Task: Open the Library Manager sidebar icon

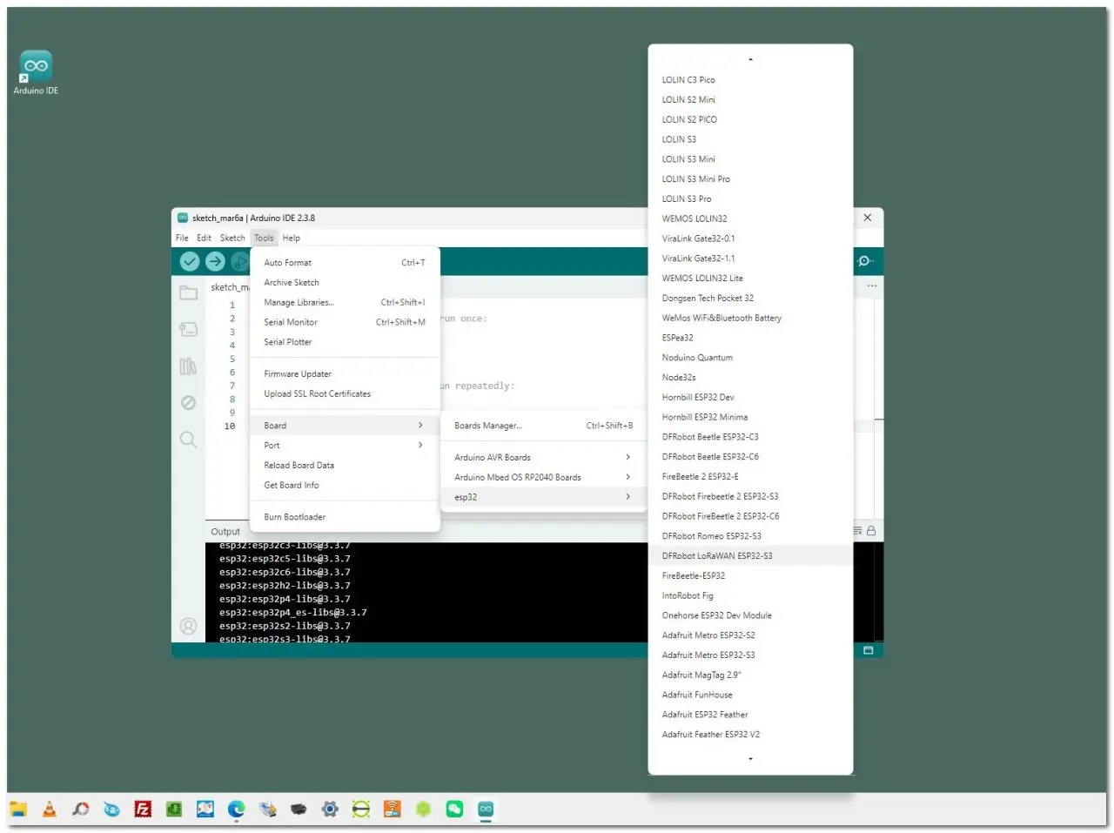Action: click(188, 366)
